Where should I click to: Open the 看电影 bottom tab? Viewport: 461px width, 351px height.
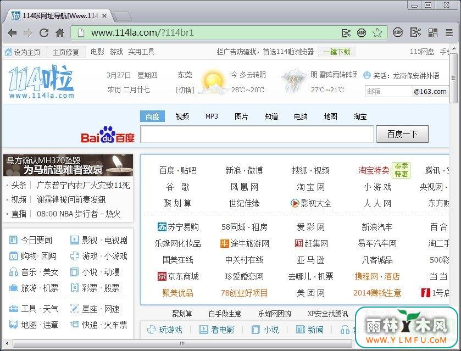coord(217,330)
